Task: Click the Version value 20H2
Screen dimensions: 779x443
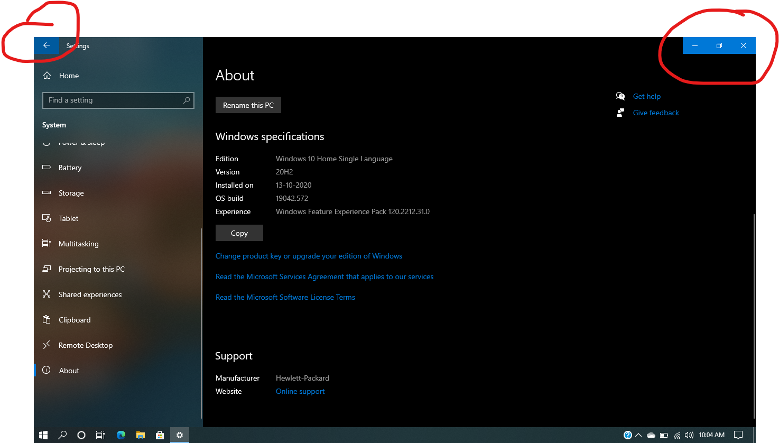Action: point(284,172)
